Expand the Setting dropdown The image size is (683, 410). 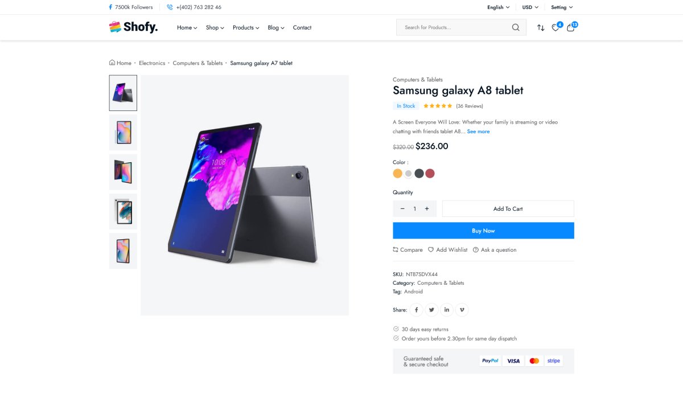tap(562, 7)
